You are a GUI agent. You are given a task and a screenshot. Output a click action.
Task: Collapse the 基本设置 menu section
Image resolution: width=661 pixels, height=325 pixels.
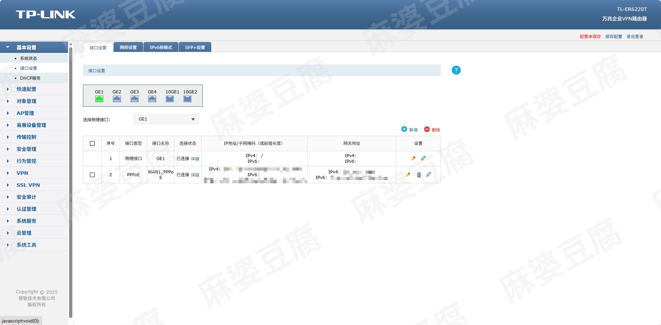click(x=34, y=47)
